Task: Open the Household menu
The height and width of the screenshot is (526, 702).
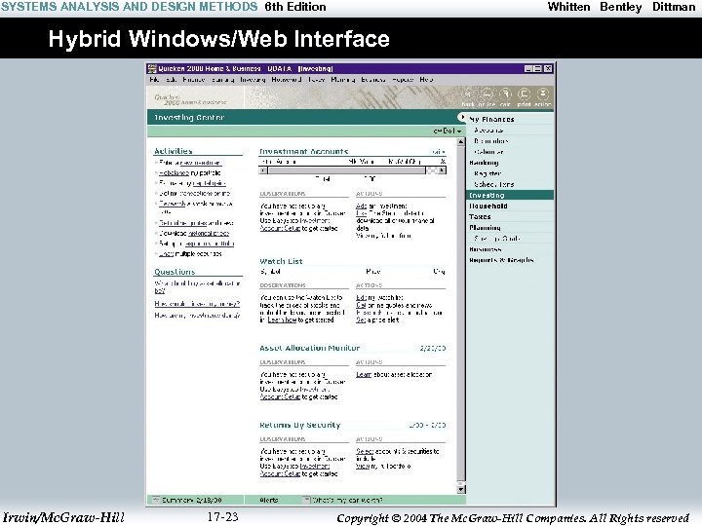Action: (x=287, y=80)
